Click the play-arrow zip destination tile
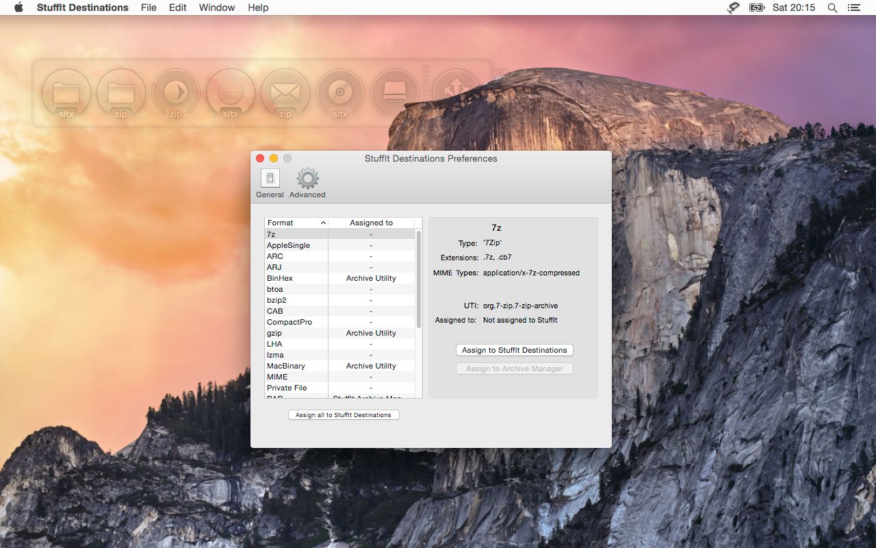This screenshot has width=876, height=548. point(176,93)
